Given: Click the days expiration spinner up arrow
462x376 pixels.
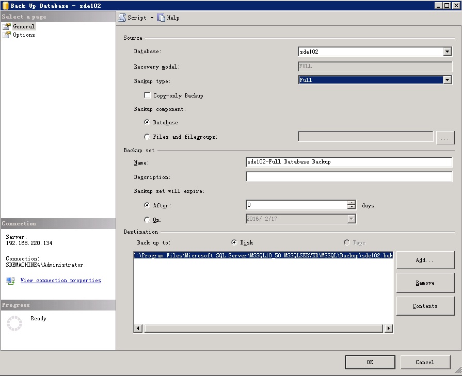Looking at the screenshot, I should (353, 202).
